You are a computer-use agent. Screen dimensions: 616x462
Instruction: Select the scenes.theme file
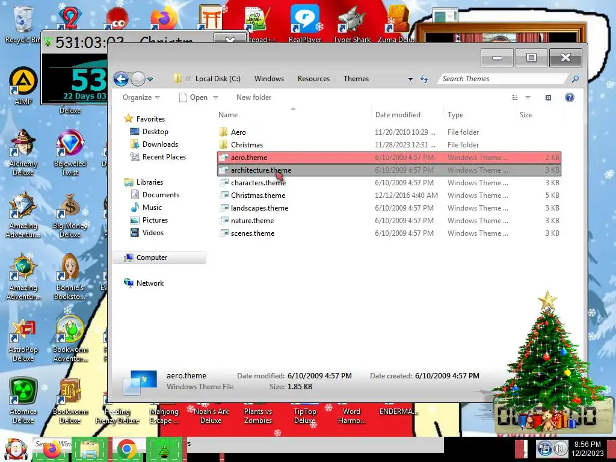(x=389, y=233)
